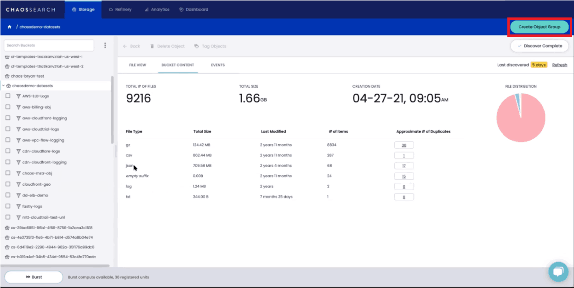The image size is (574, 288).
Task: Check the cloudfront-geo checkbox
Action: (x=7, y=184)
